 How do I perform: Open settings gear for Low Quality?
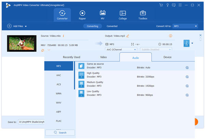click(x=187, y=95)
